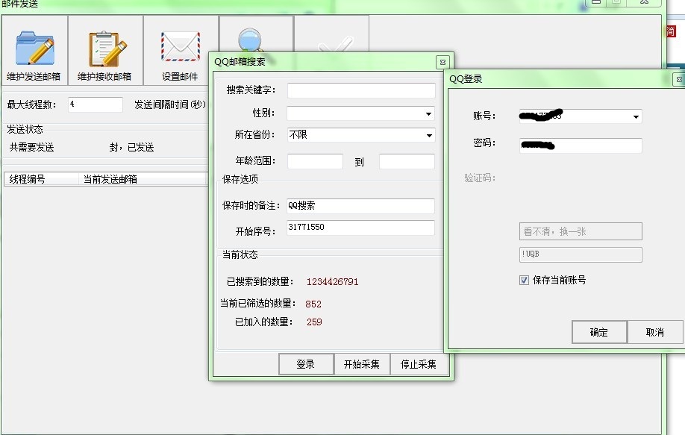685x435 pixels.
Task: Click the 停止采集 button
Action: (x=419, y=364)
